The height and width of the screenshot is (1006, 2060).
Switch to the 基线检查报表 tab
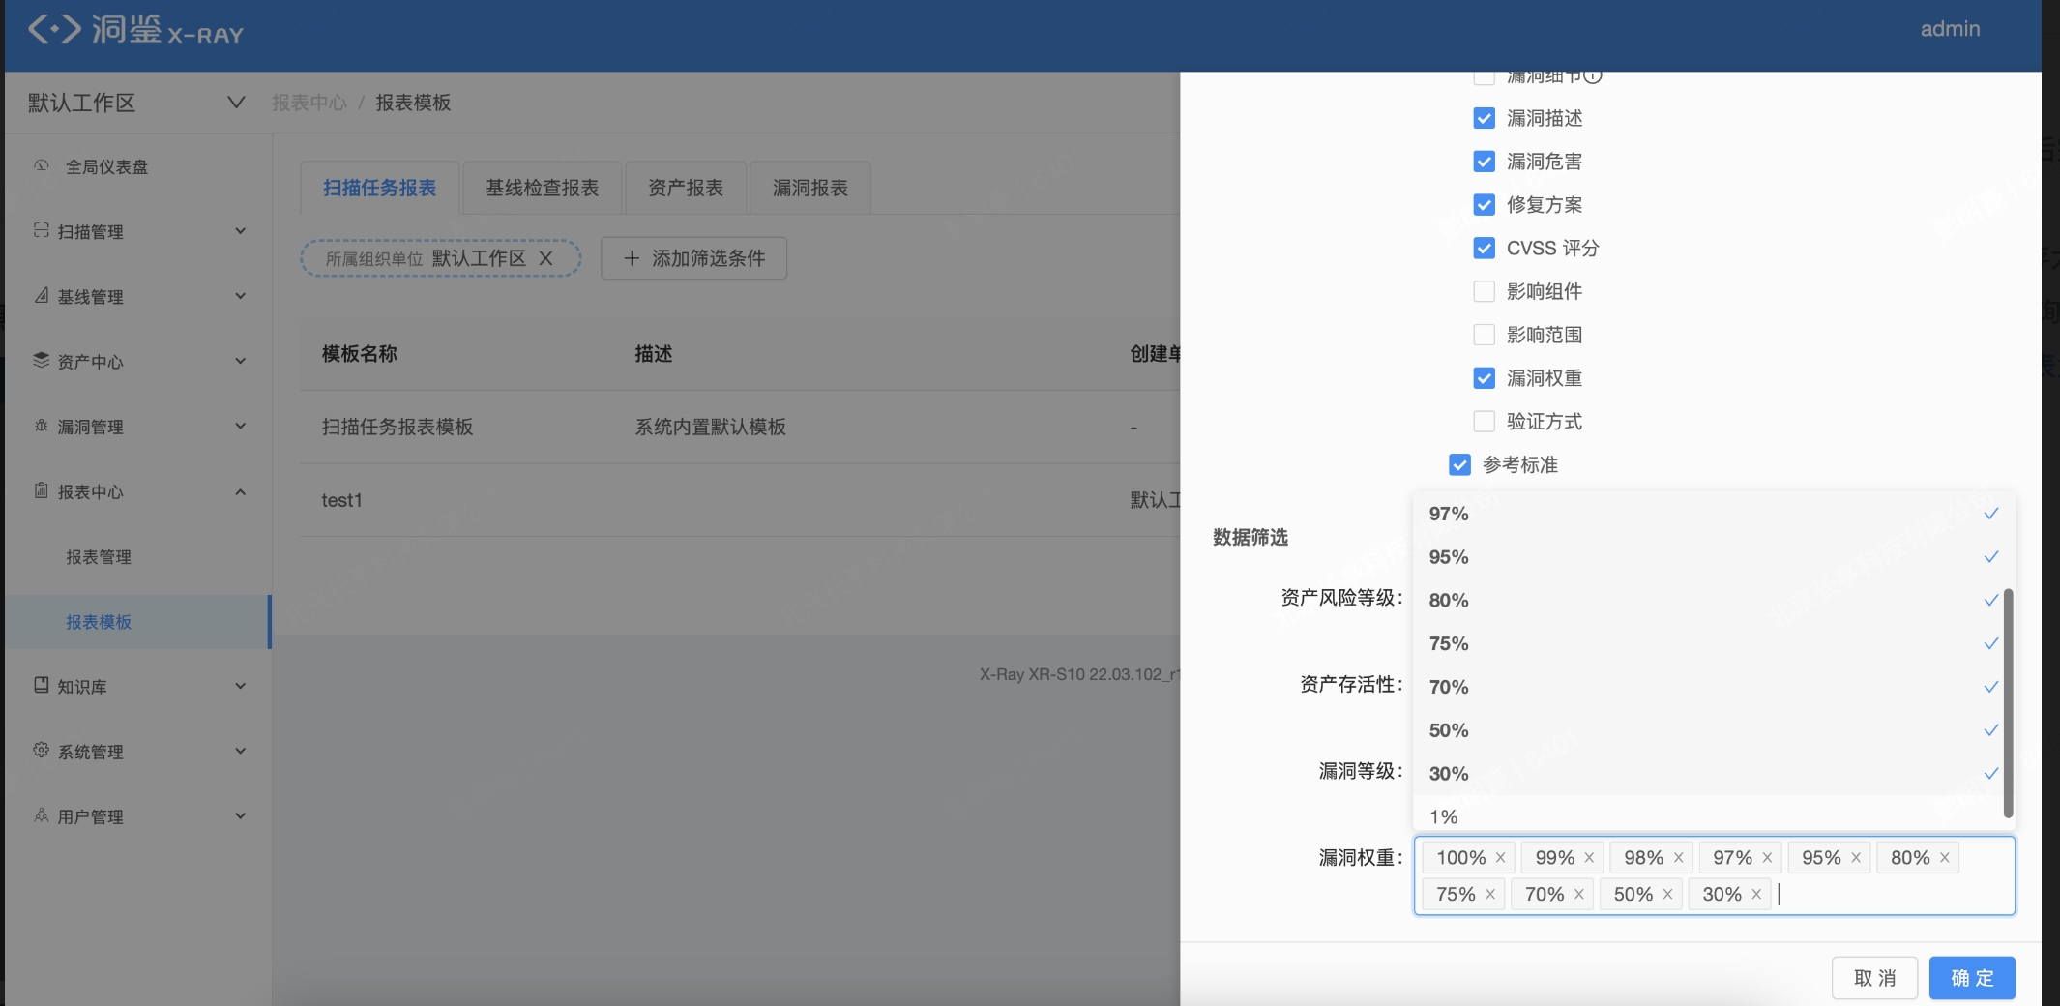542,188
